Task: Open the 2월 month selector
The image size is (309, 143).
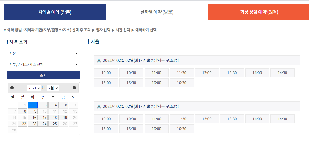Action: pos(53,88)
